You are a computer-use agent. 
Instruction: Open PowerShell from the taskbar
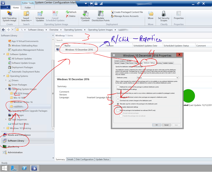25,168
